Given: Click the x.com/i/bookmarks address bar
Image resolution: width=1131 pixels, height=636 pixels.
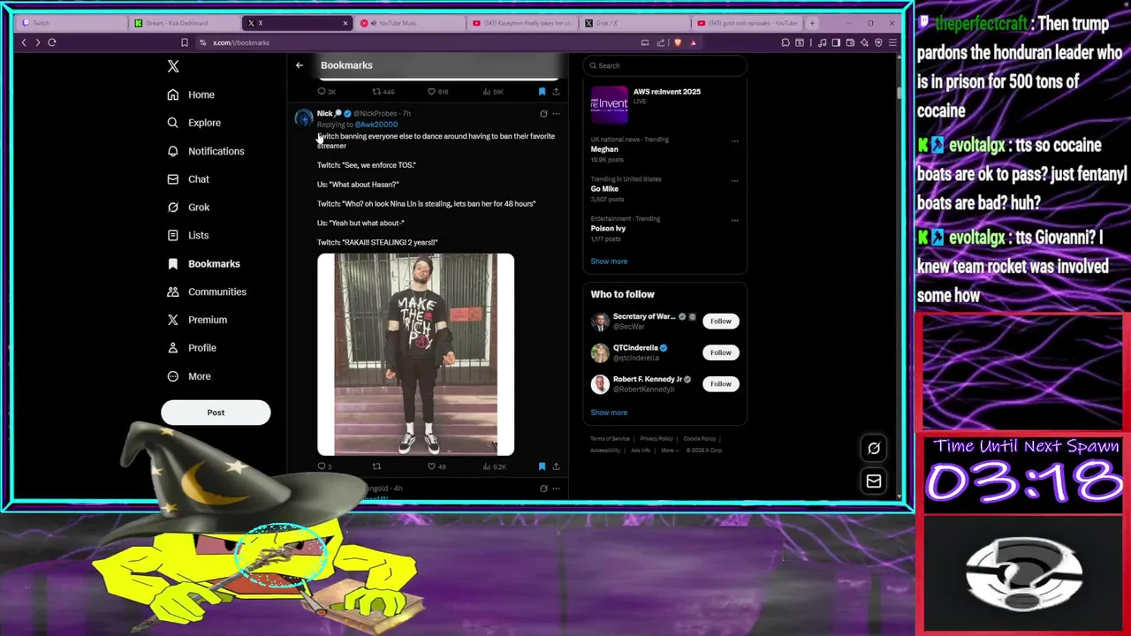Looking at the screenshot, I should tap(240, 42).
